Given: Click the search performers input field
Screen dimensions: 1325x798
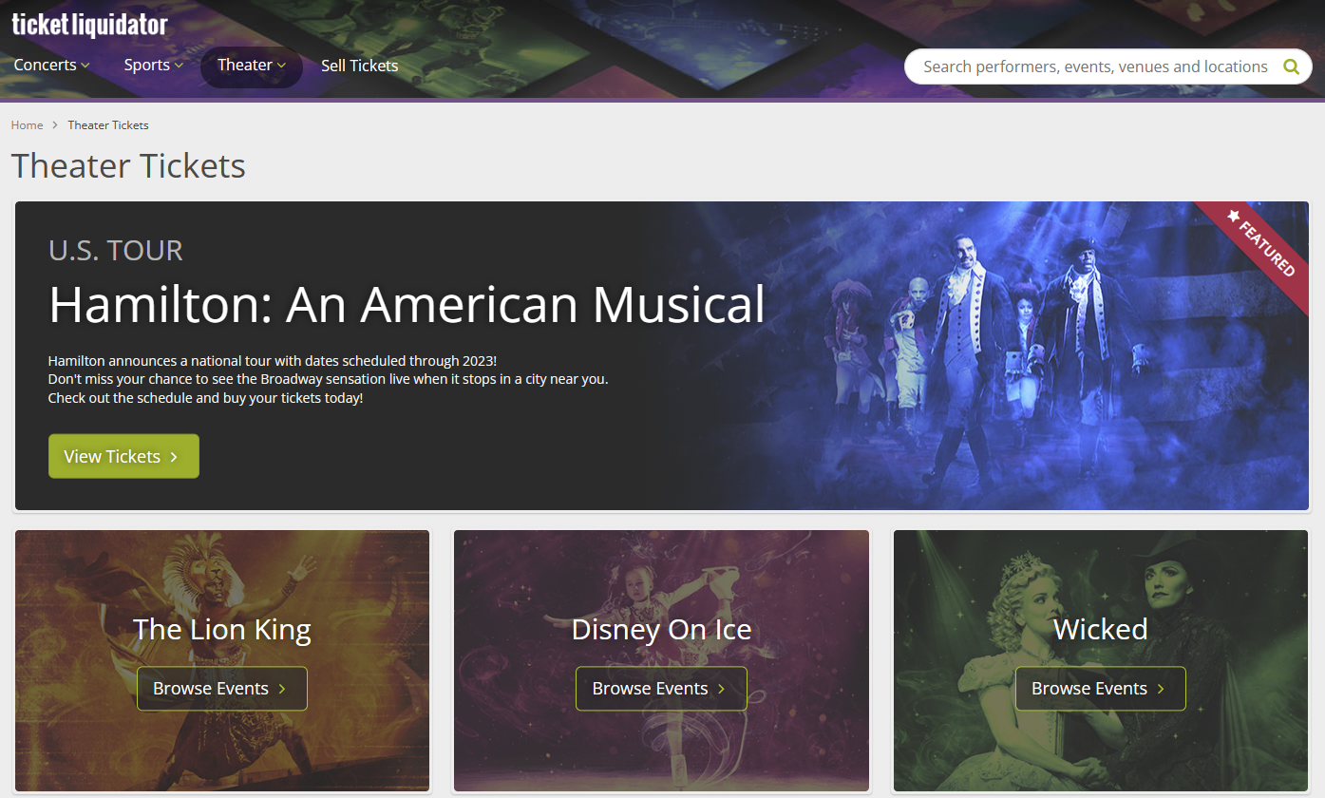Looking at the screenshot, I should [1095, 66].
